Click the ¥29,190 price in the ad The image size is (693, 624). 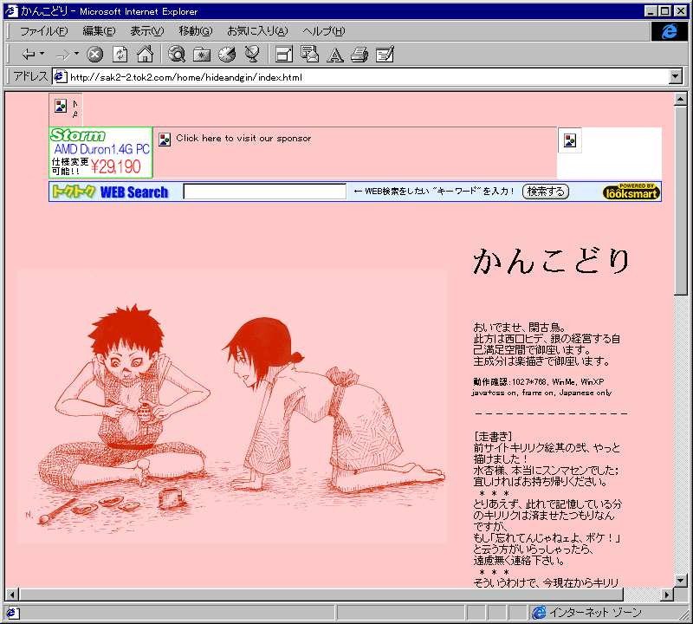click(116, 166)
